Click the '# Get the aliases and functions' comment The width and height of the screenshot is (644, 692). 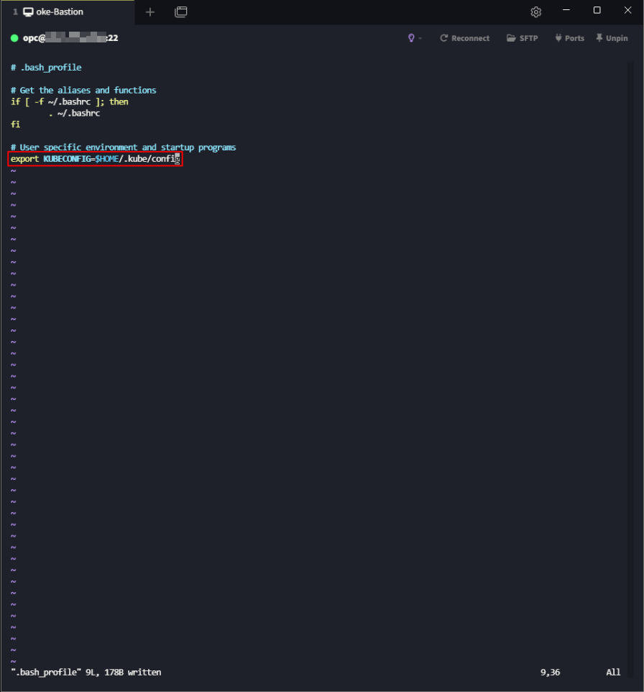point(83,91)
